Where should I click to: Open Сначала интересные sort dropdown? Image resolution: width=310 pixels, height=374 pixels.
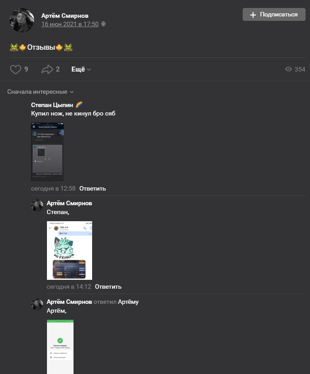click(40, 92)
